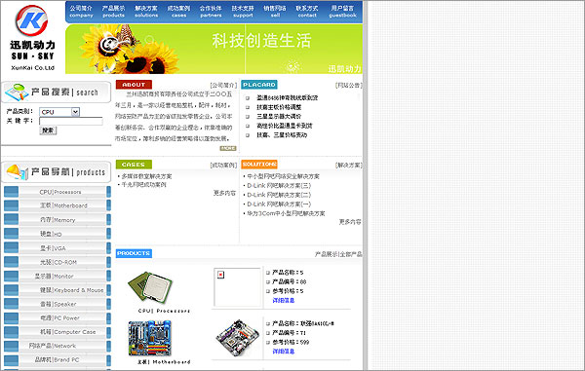
Task: Open the support menu item
Action: coord(243,12)
